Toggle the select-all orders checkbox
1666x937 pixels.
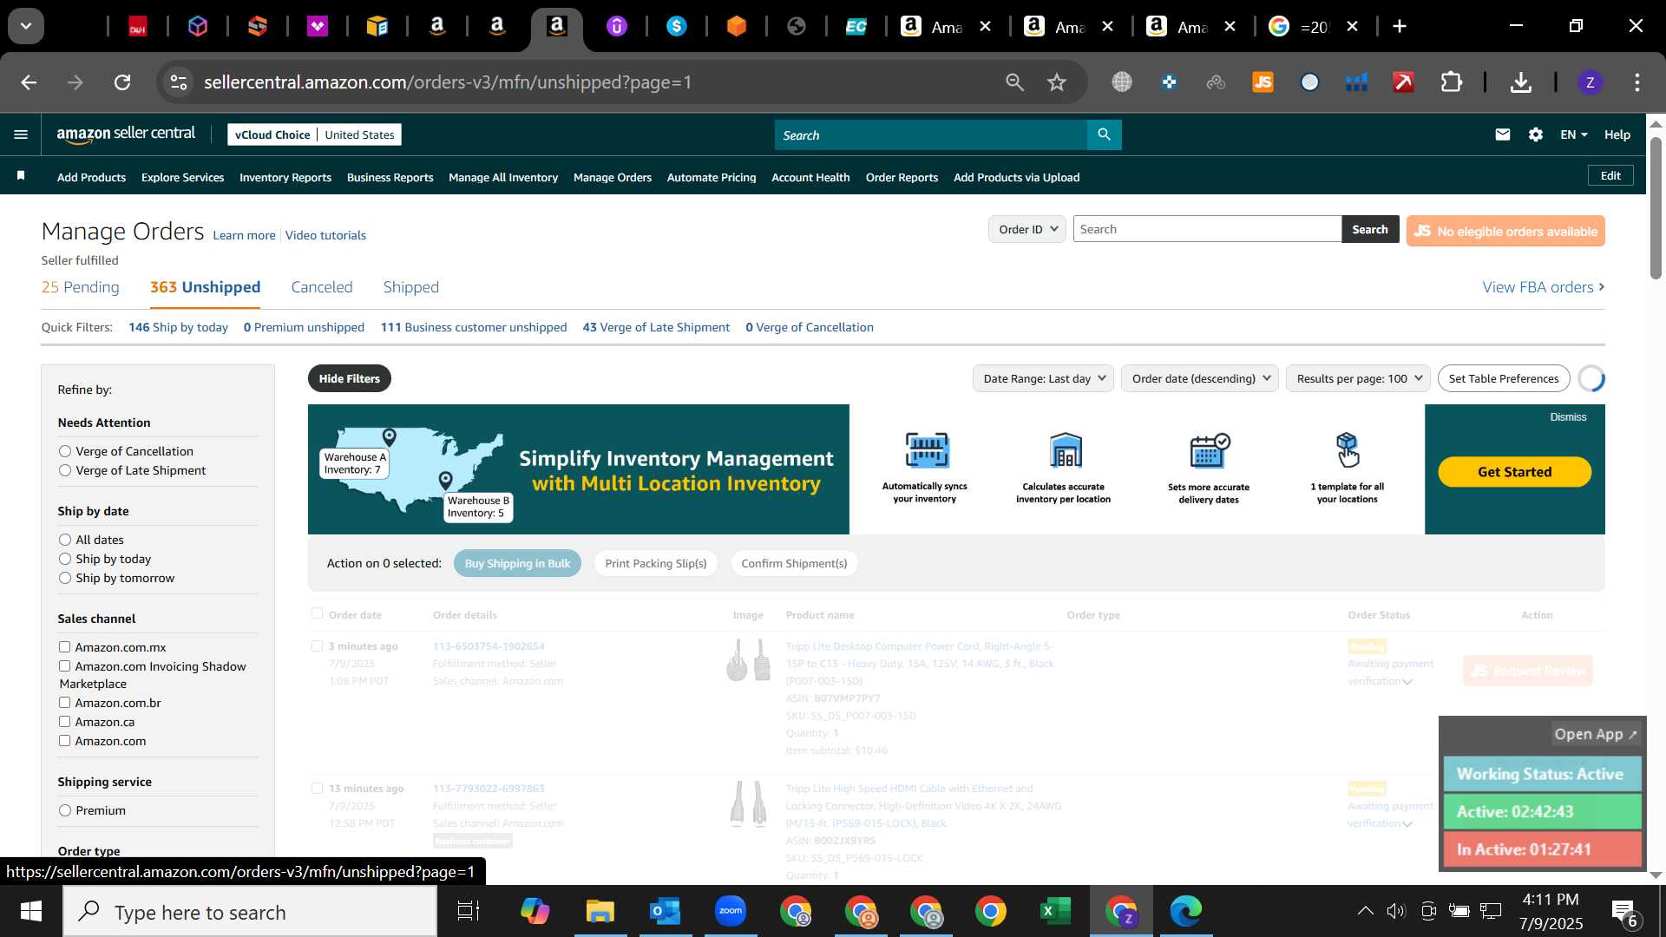pyautogui.click(x=317, y=613)
